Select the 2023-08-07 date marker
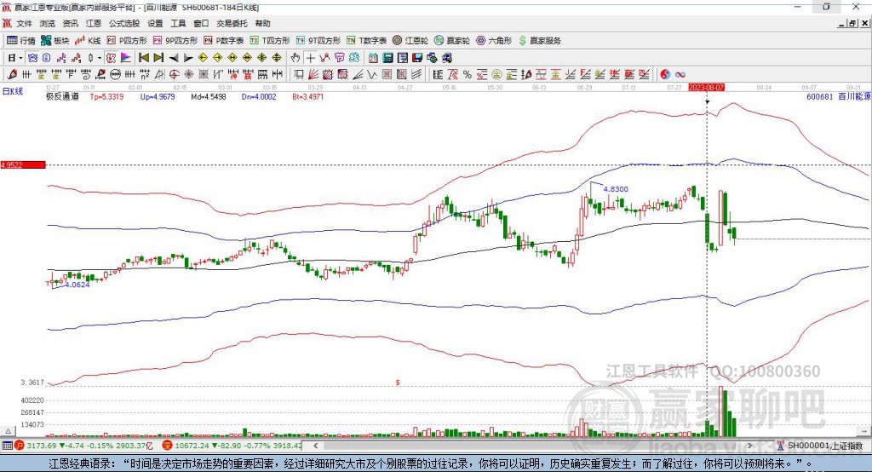 coord(706,88)
